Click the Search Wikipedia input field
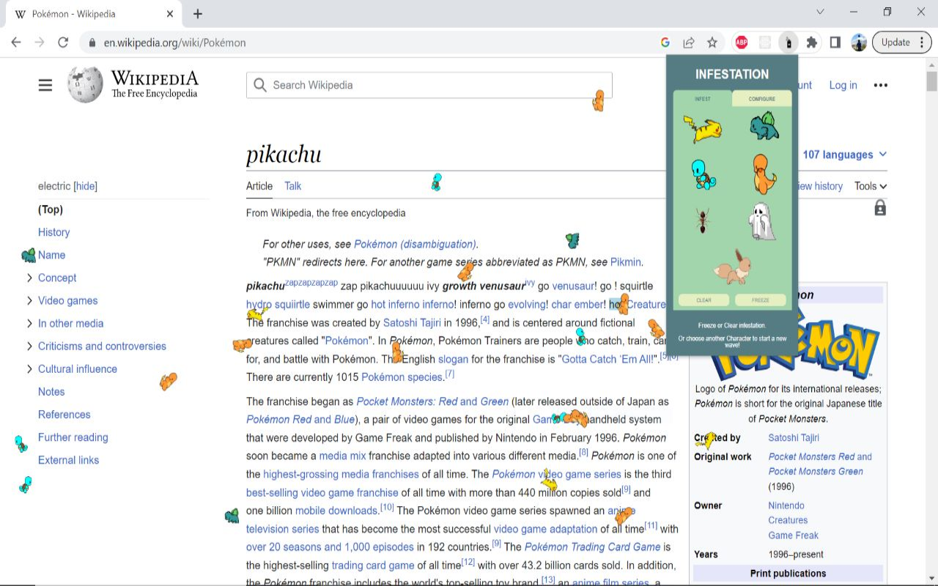Image resolution: width=938 pixels, height=586 pixels. 429,85
